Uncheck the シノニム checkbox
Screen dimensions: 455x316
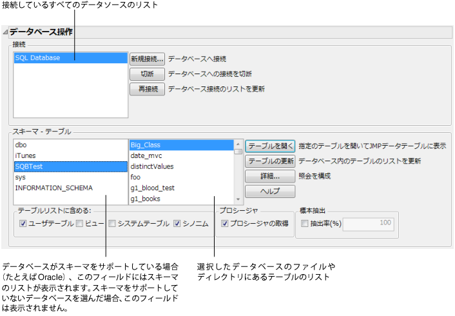tap(177, 223)
